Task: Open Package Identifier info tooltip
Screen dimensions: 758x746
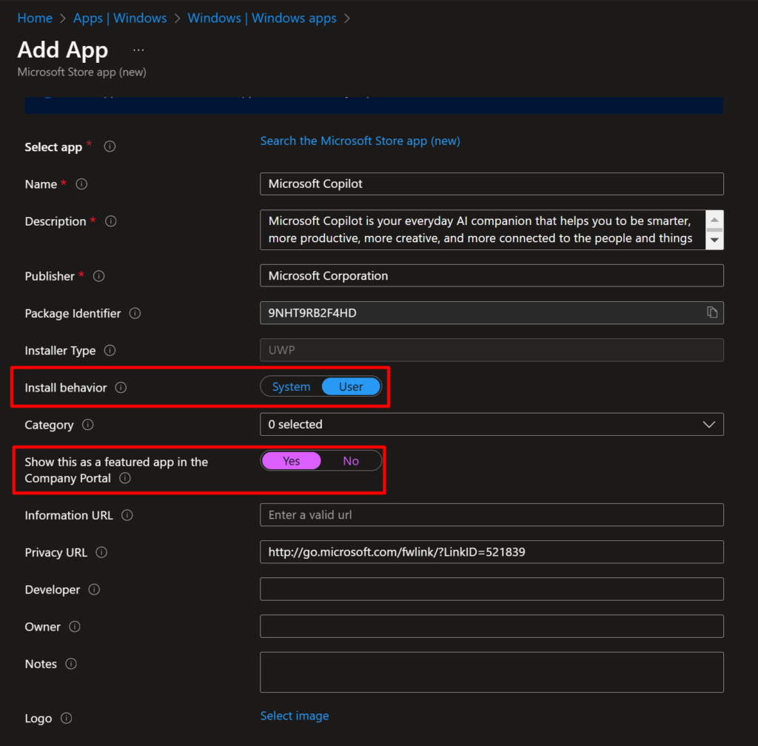Action: pyautogui.click(x=135, y=313)
